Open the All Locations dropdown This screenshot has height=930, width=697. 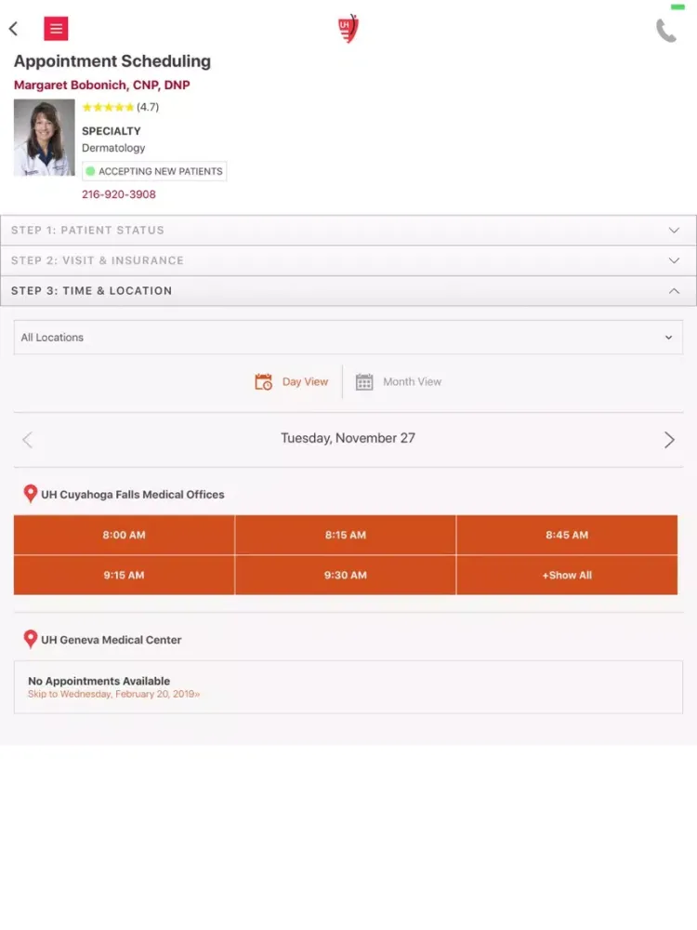(x=348, y=338)
